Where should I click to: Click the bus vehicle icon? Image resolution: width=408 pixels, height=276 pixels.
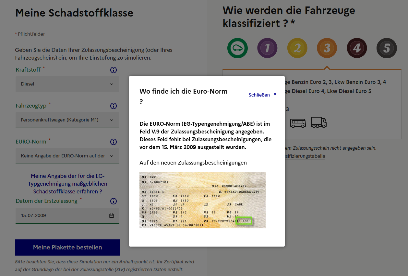298,123
